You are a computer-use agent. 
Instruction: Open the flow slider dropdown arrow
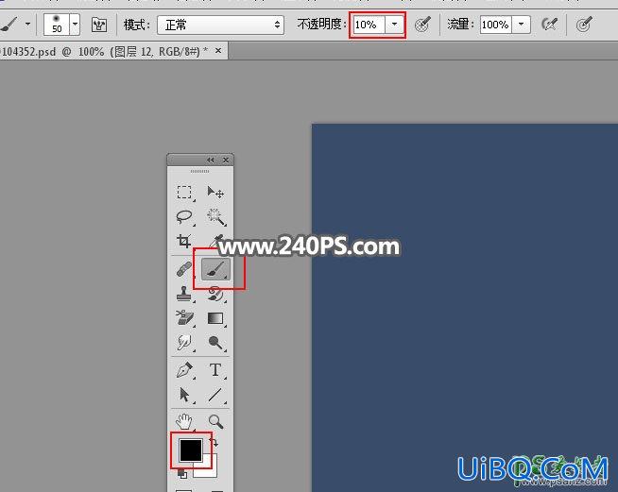pos(521,25)
